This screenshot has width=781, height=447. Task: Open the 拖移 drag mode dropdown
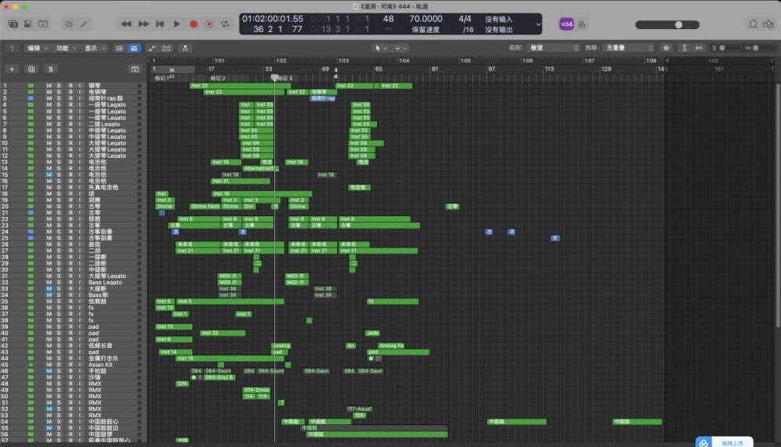(x=627, y=48)
